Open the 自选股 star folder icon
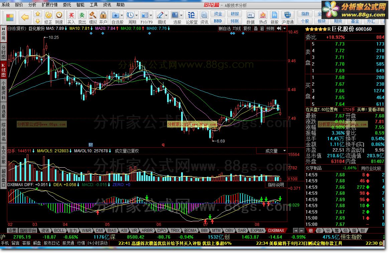 click(x=116, y=15)
